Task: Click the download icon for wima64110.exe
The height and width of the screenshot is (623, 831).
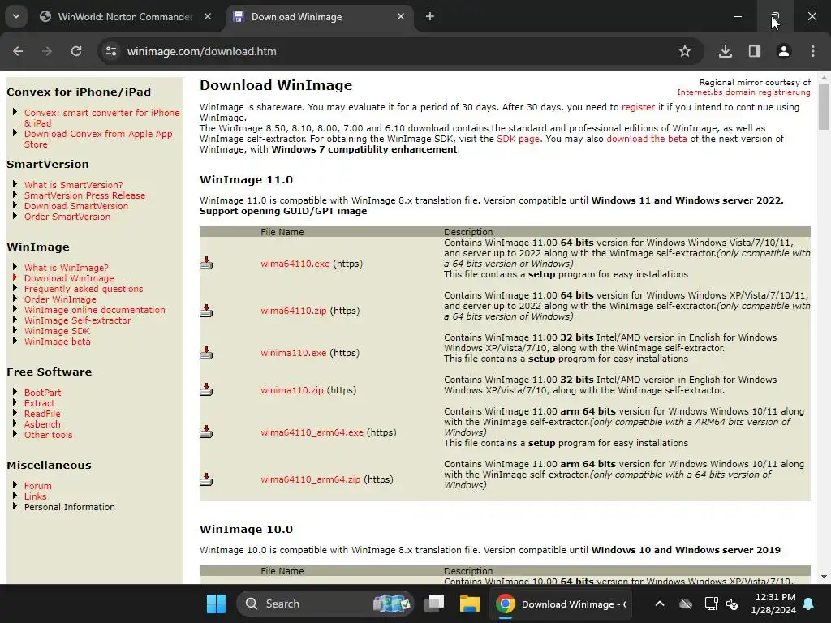Action: (x=206, y=264)
